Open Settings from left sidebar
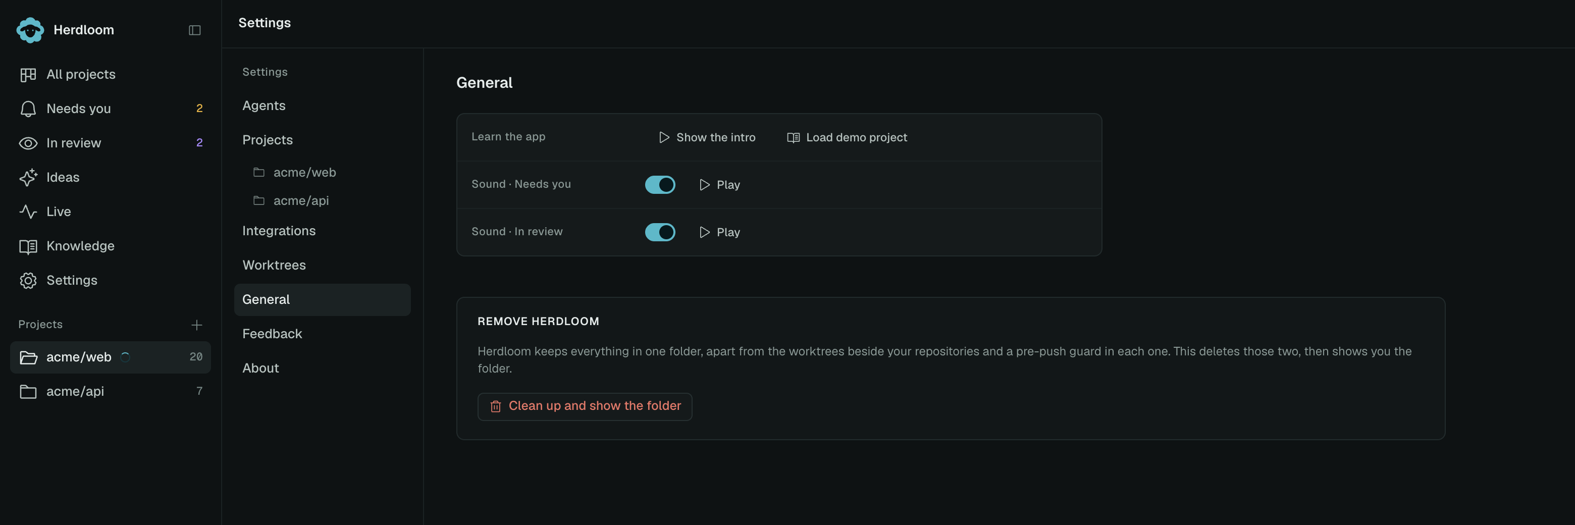Screen dimensions: 1575x525 coord(111,280)
